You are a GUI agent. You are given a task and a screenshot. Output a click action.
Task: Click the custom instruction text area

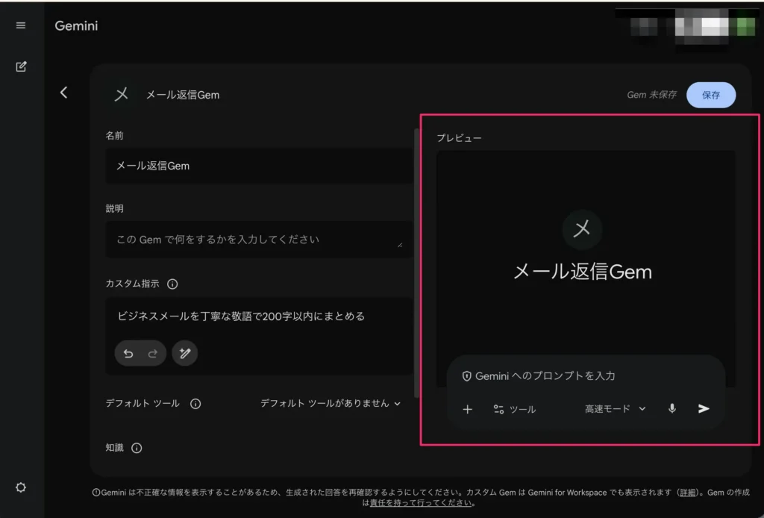(x=259, y=316)
